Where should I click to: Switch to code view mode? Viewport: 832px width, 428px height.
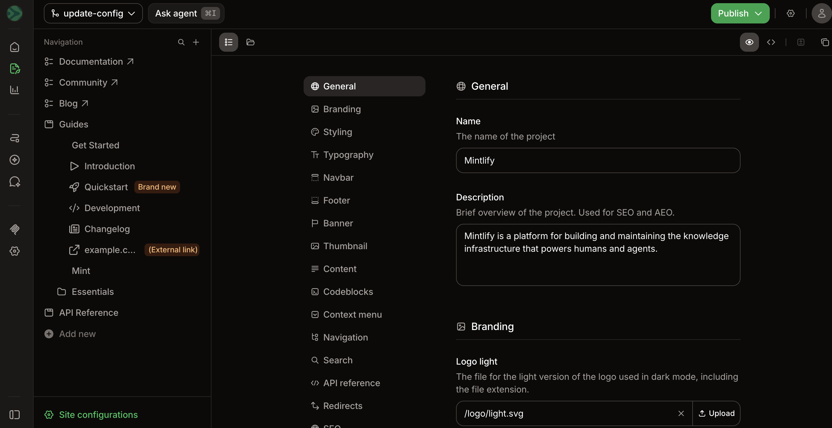click(771, 42)
